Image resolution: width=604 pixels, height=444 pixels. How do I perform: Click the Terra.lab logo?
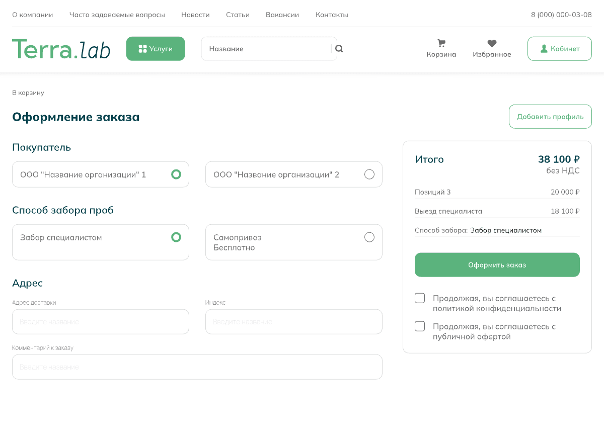point(61,49)
